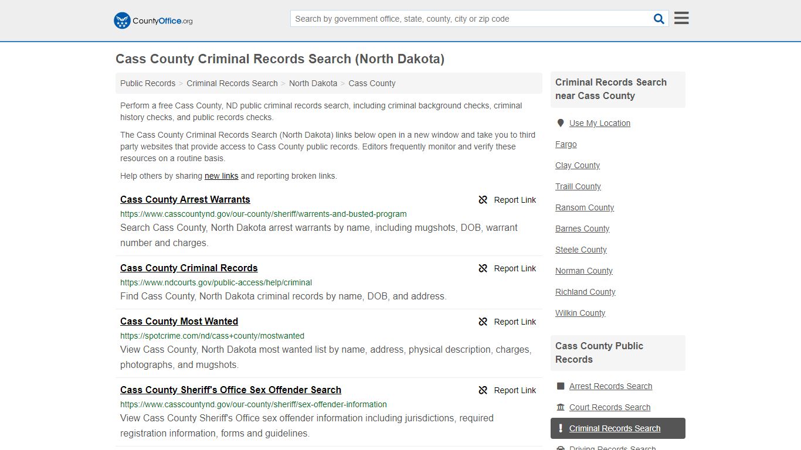Open Court Records Search sidebar item
The image size is (801, 450).
pos(610,407)
